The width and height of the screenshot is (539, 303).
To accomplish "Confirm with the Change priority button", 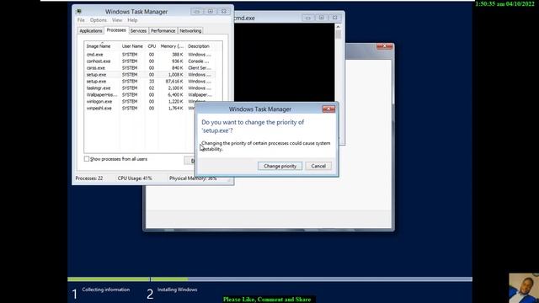I will coord(280,166).
